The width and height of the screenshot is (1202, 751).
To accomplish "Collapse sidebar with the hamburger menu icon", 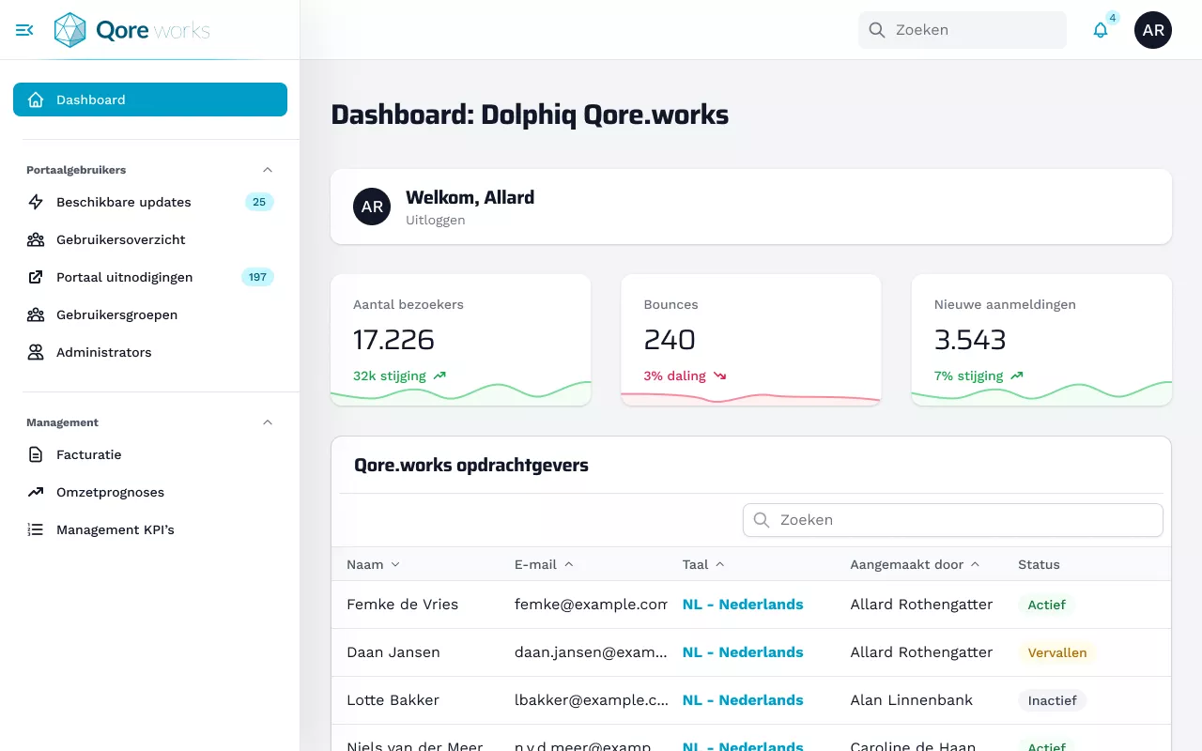I will click(24, 30).
